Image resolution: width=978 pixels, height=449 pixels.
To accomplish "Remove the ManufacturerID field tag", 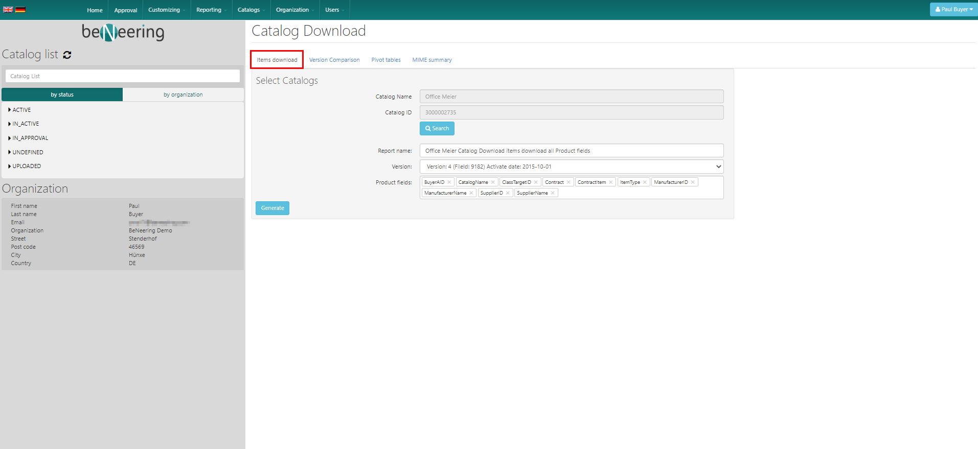I will [693, 182].
